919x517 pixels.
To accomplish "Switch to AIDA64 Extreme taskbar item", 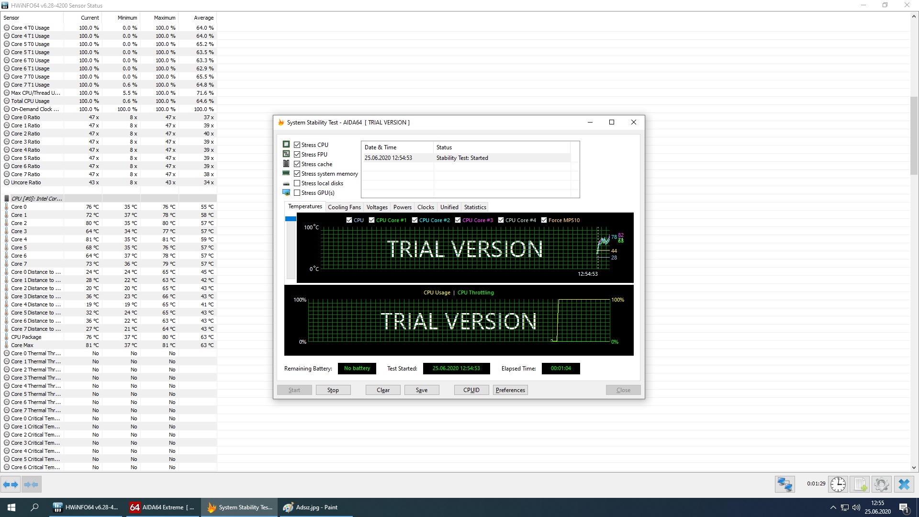I will coord(163,507).
